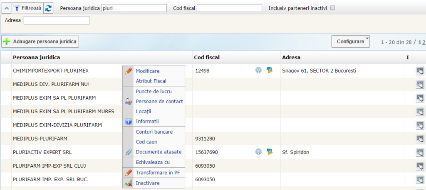The image size is (426, 190).
Task: Collapse the filter panel with the up arrow
Action: (x=6, y=8)
